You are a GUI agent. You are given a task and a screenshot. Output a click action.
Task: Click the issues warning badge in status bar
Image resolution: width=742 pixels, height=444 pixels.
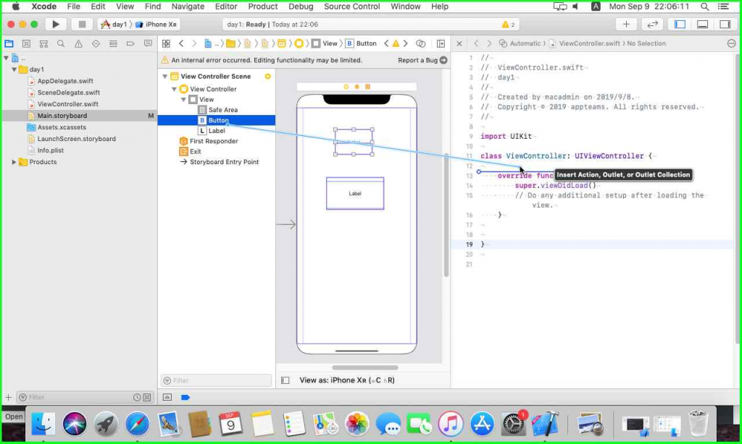pyautogui.click(x=509, y=24)
